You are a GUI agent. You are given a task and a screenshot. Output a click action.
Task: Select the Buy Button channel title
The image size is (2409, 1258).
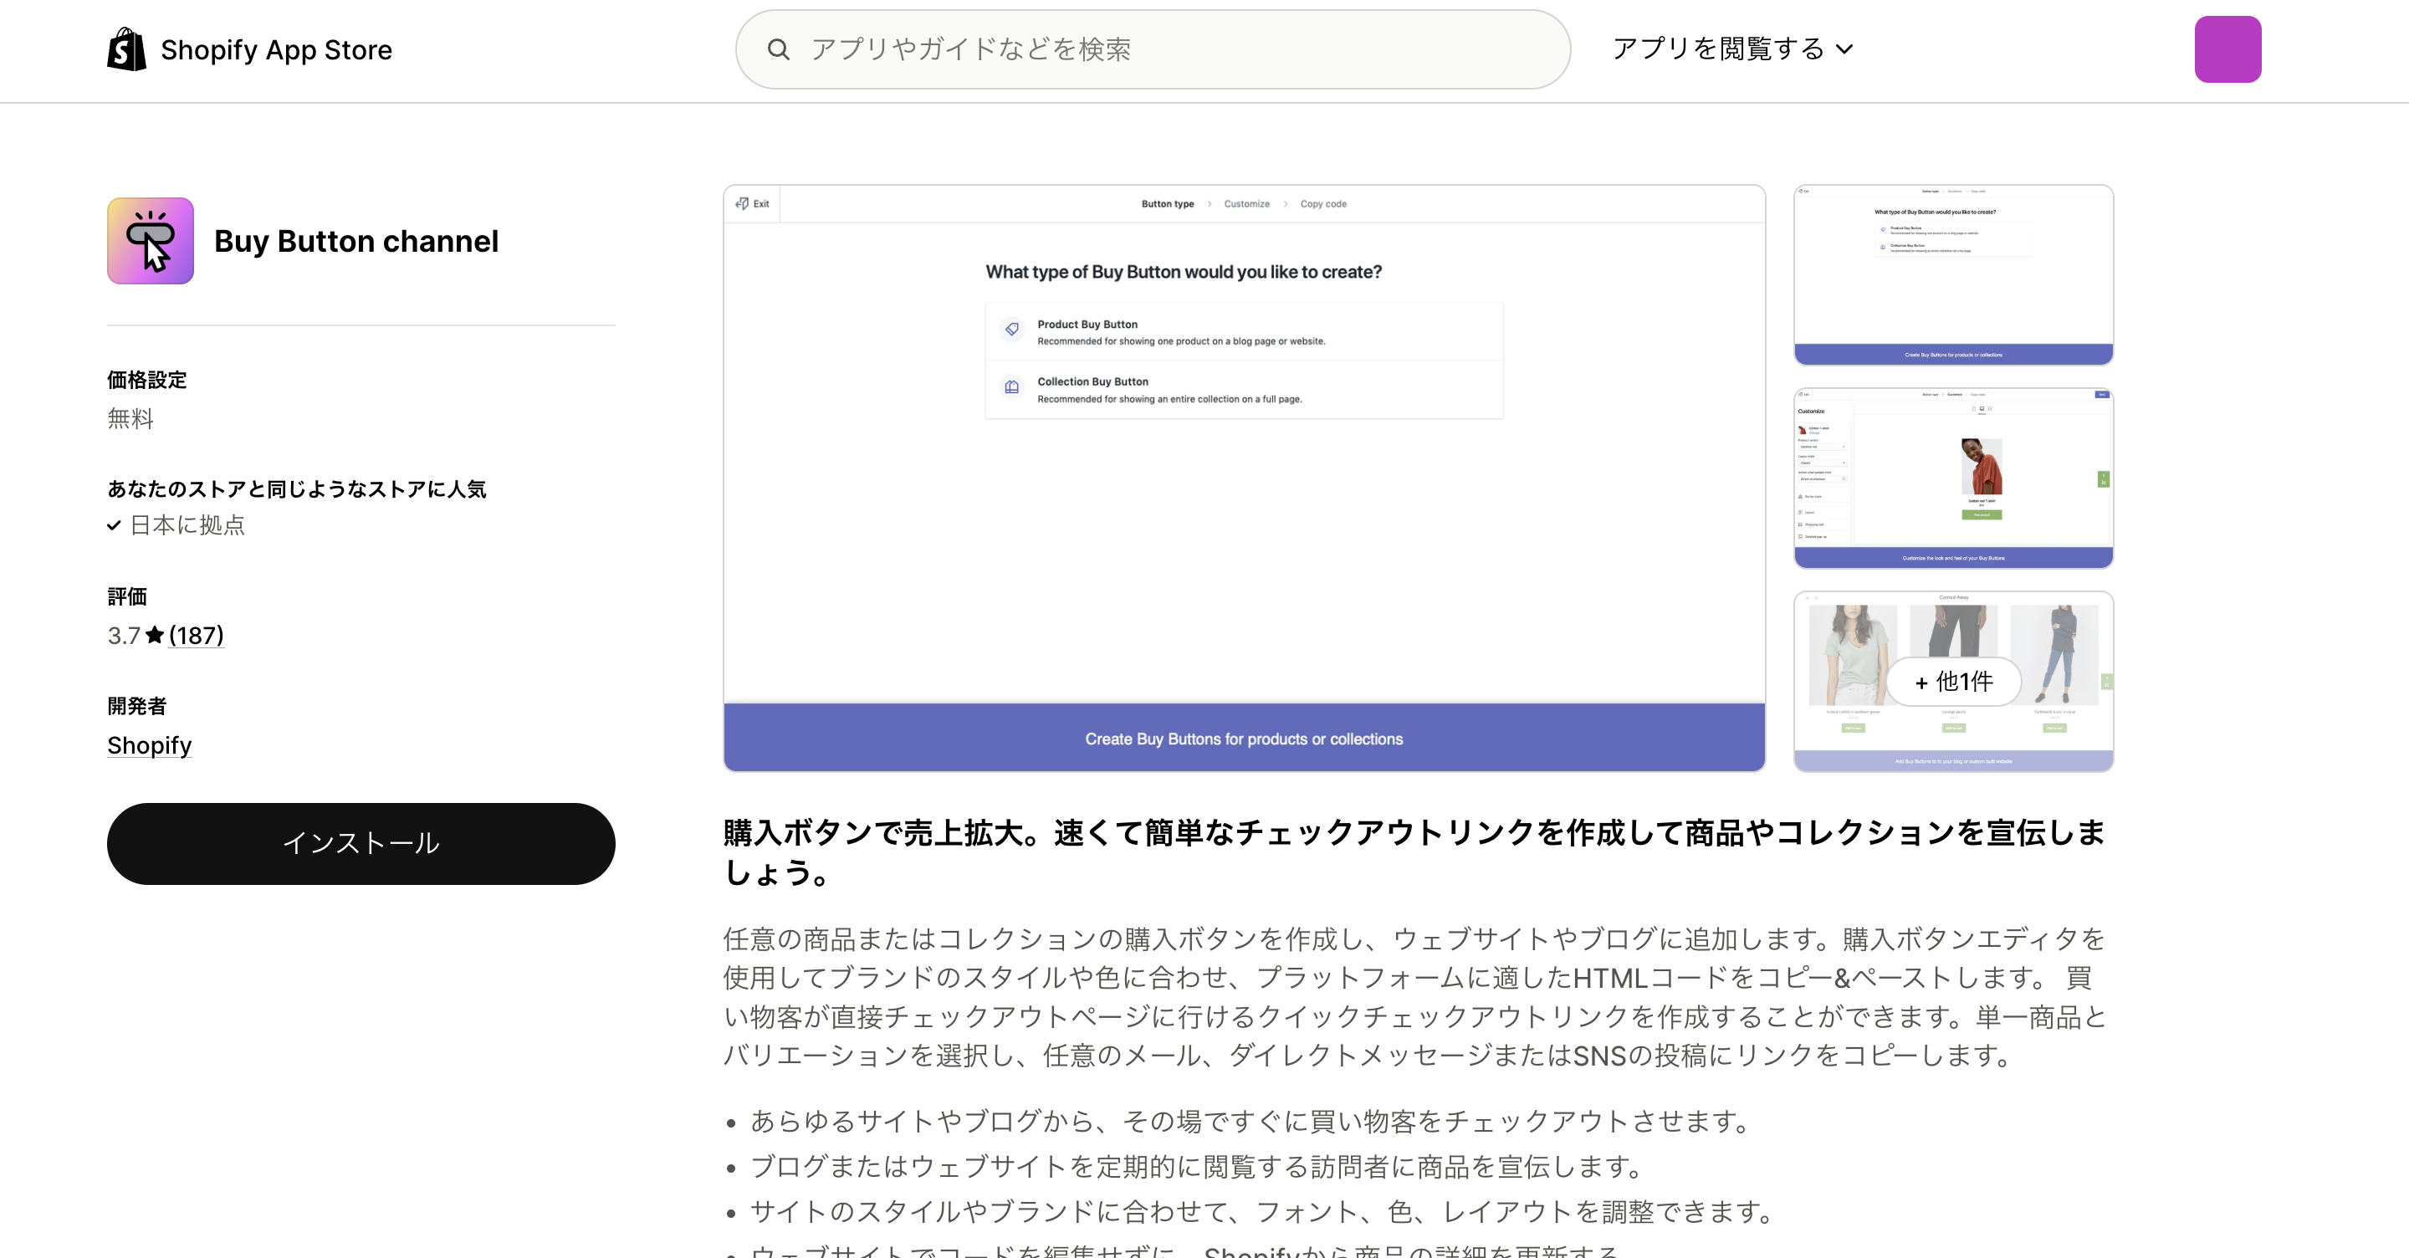tap(356, 241)
